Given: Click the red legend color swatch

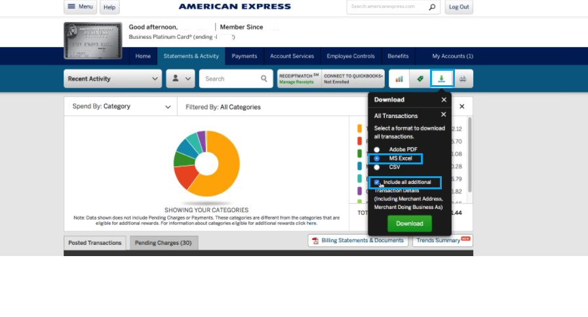Looking at the screenshot, I should coord(360,141).
